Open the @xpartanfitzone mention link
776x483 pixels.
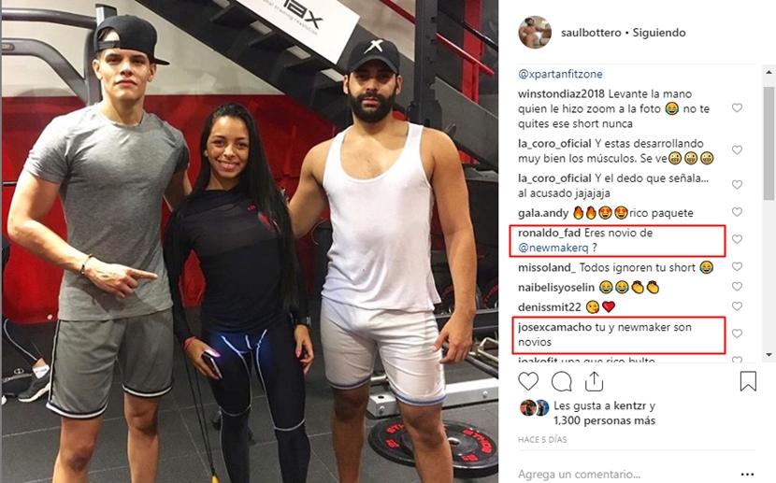click(x=560, y=74)
